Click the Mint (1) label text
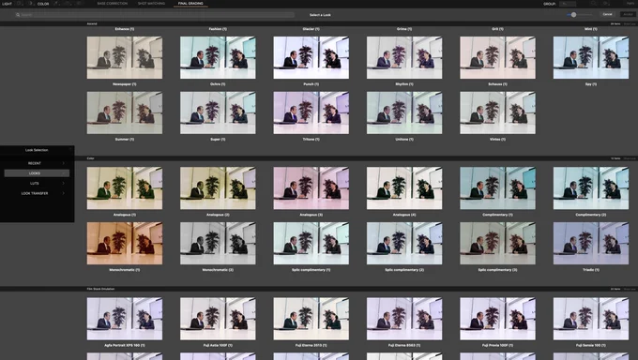Image resolution: width=638 pixels, height=360 pixels. pos(591,29)
